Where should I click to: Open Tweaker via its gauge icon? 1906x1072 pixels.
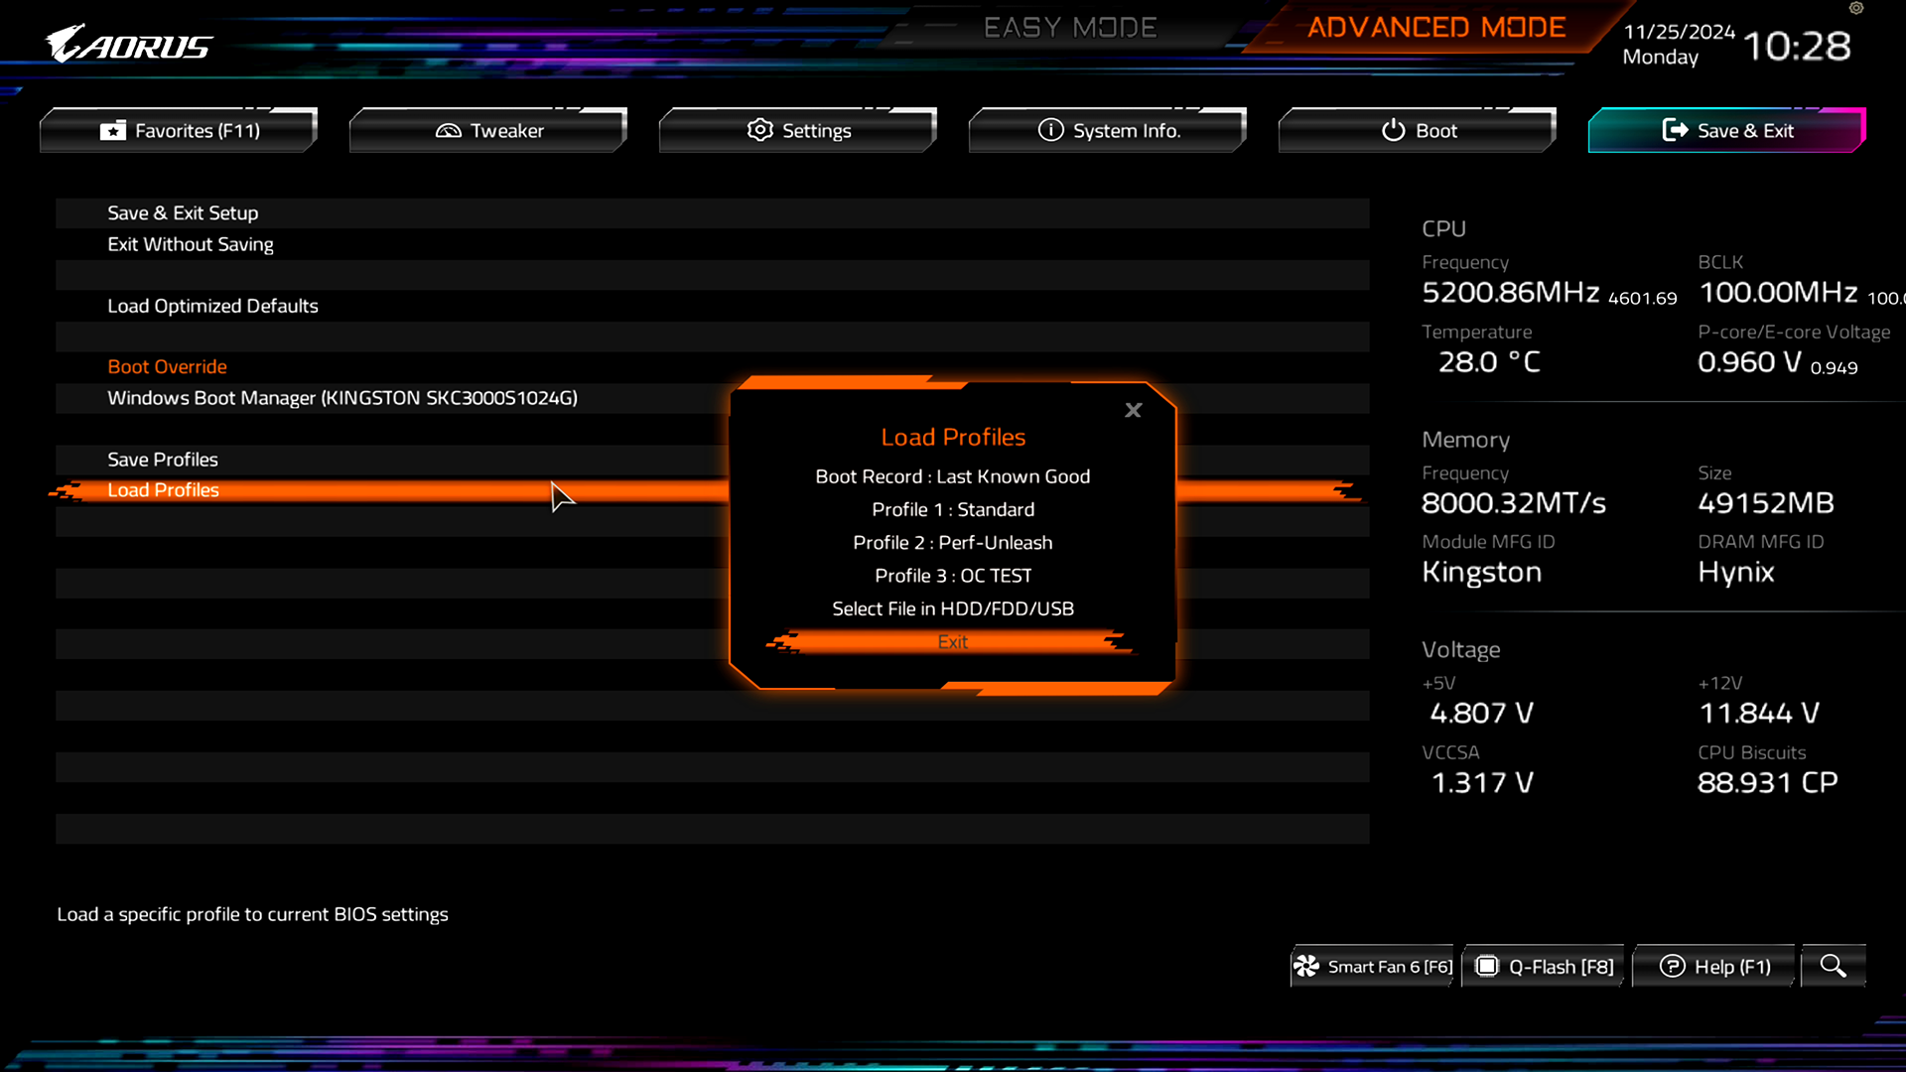pos(449,130)
